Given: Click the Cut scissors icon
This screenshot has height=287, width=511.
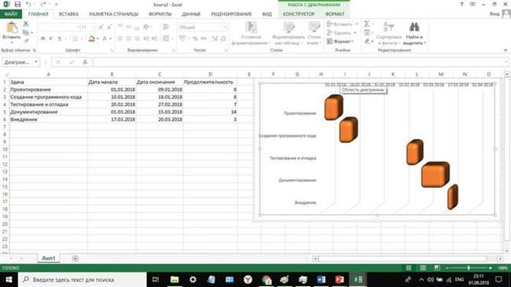Looking at the screenshot, I should pos(26,24).
